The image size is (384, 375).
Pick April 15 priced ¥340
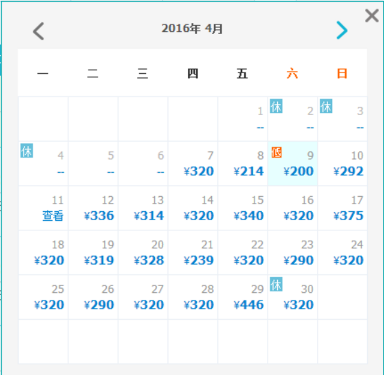(x=243, y=208)
